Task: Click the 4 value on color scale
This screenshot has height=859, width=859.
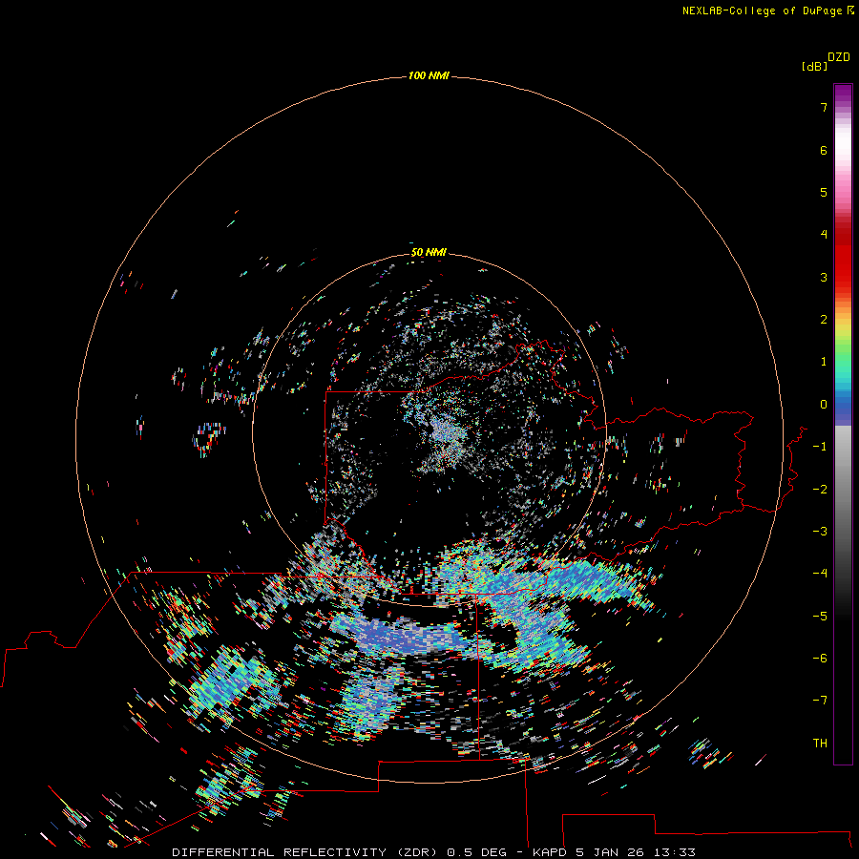Action: tap(824, 235)
